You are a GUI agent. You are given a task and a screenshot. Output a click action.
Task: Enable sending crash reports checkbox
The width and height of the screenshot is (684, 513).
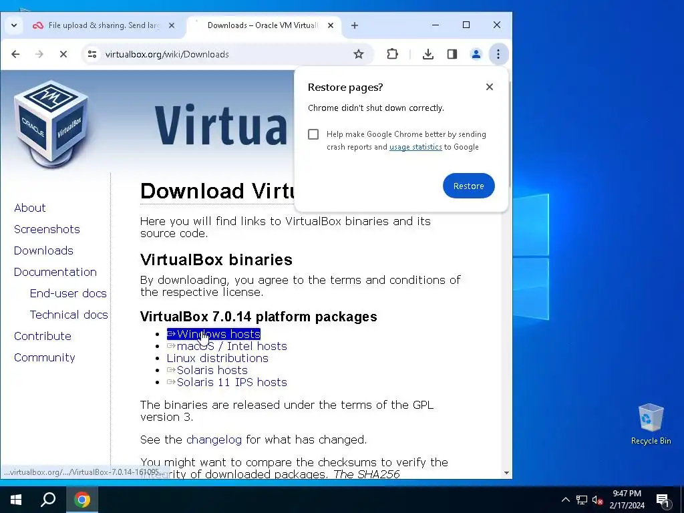[313, 134]
